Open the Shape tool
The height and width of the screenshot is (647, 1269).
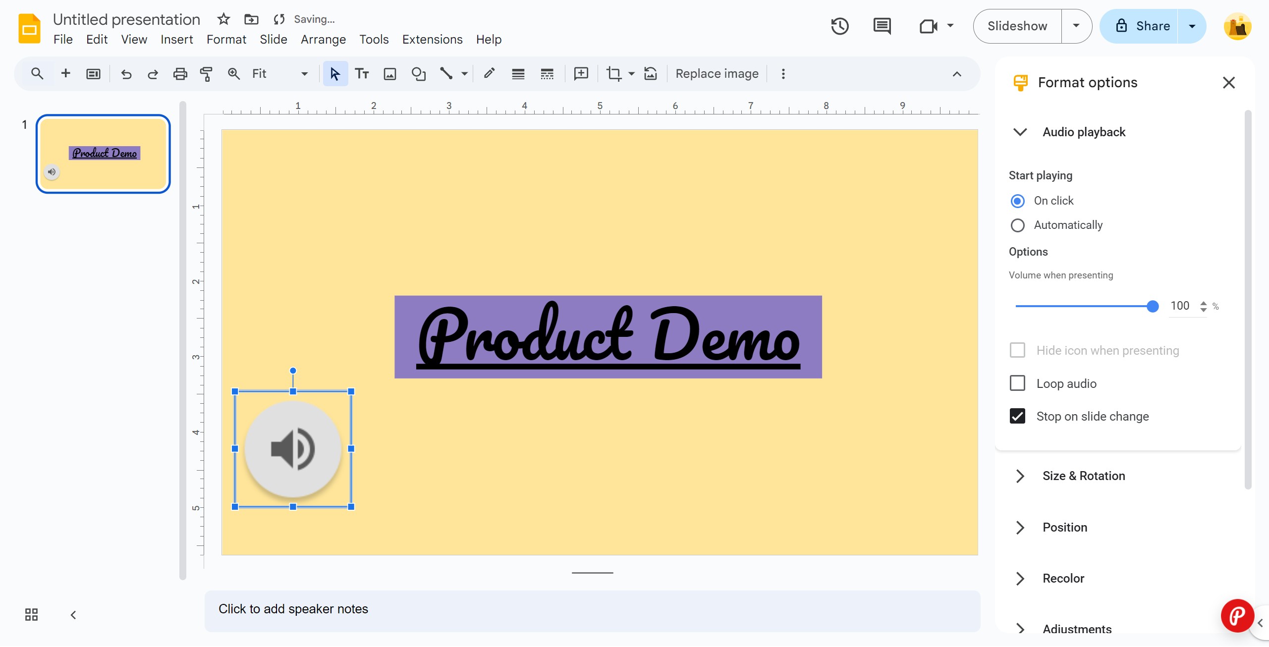point(419,74)
